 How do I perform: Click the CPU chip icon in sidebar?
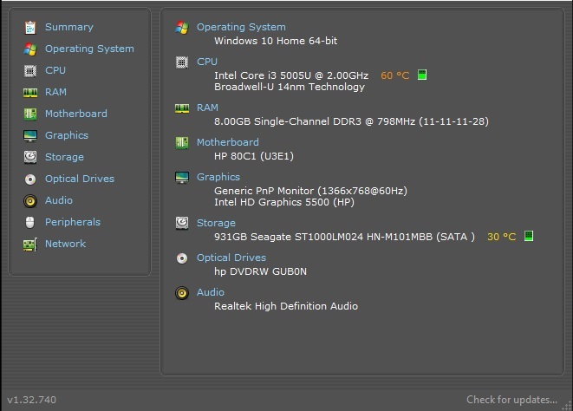[30, 70]
